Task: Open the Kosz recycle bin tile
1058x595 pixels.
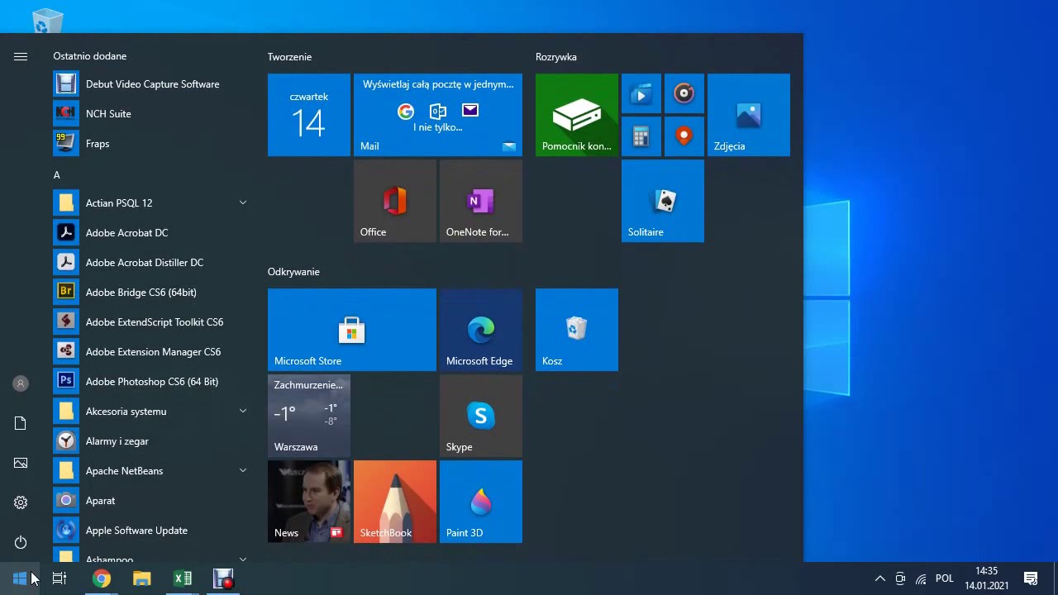Action: tap(577, 330)
